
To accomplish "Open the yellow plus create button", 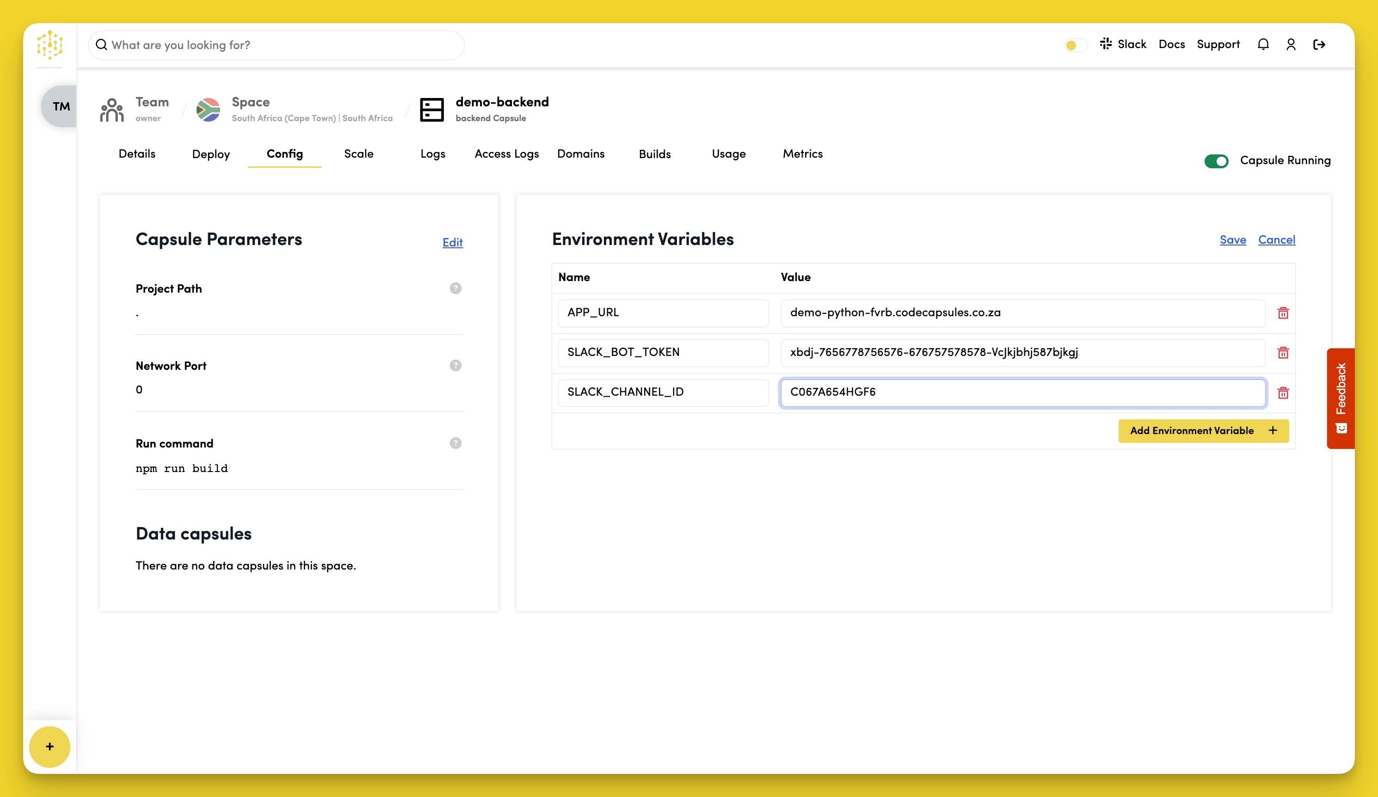I will tap(50, 747).
